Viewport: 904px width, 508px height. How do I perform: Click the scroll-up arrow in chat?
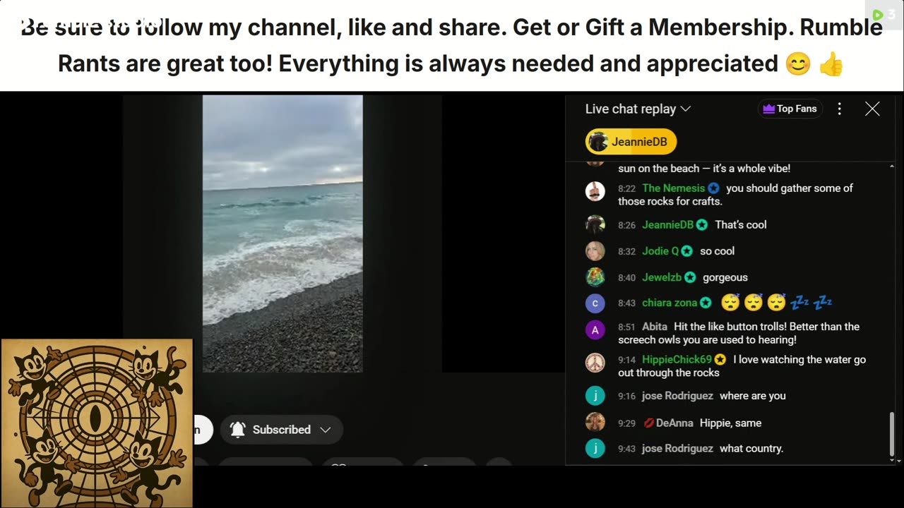(x=891, y=167)
